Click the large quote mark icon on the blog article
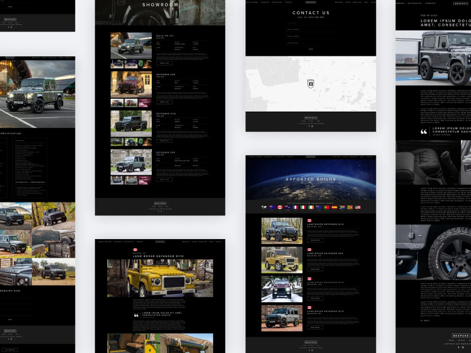Screen dimensions: 471x353 [424, 131]
